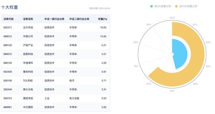Click the 中证二级行业分类 column header
The height and width of the screenshot is (114, 215).
tap(79, 19)
